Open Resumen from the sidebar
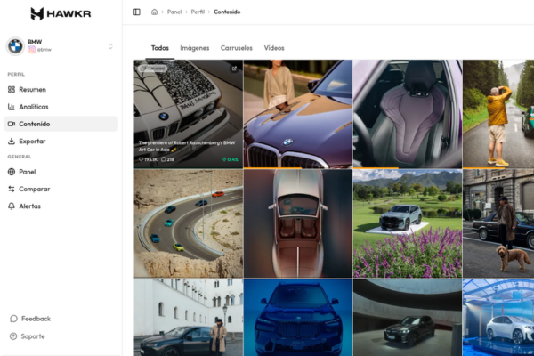 (x=33, y=89)
